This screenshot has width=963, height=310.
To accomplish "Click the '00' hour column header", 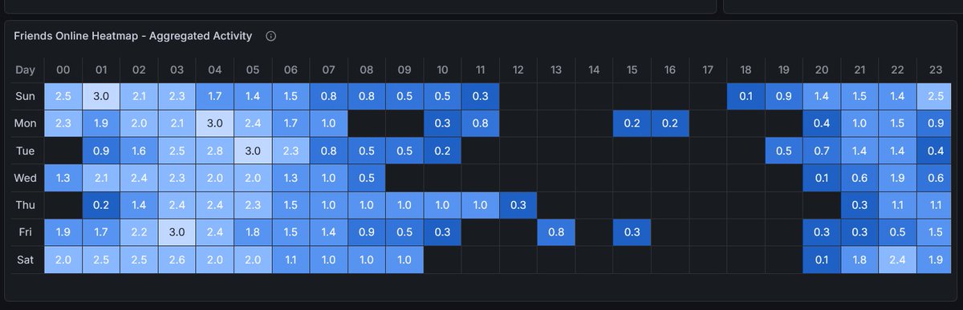I will 63,70.
